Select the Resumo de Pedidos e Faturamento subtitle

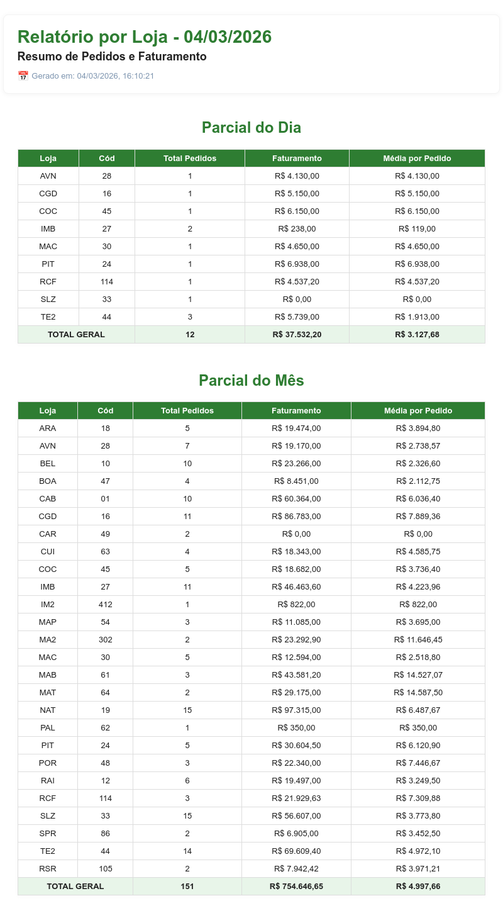point(112,57)
